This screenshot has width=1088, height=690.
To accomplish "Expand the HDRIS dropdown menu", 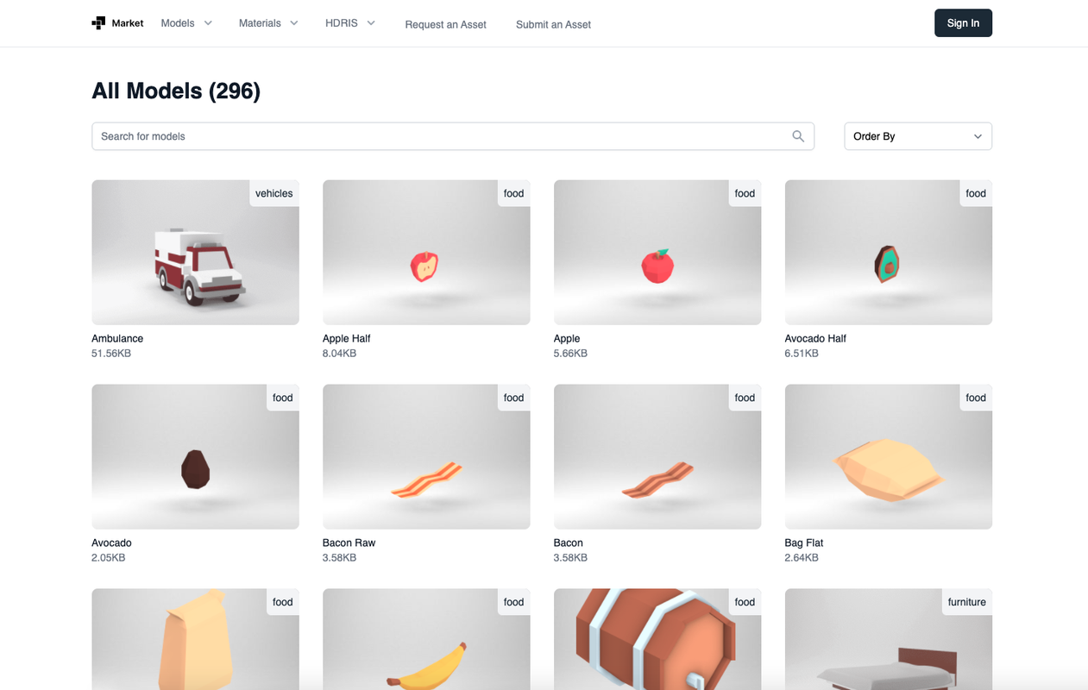I will click(350, 23).
